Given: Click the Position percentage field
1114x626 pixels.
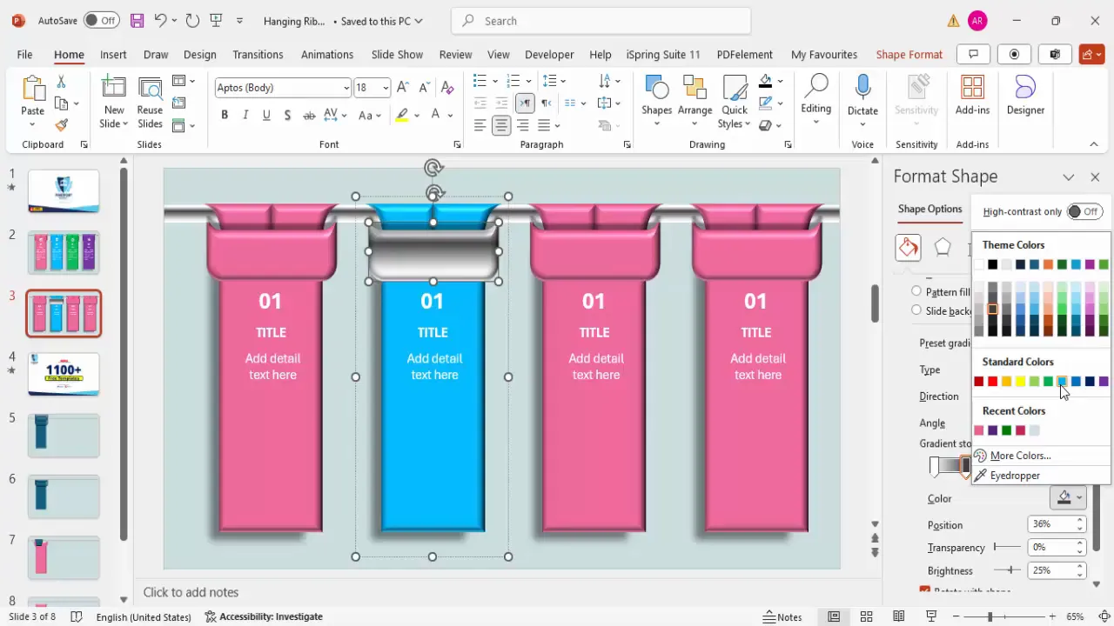Looking at the screenshot, I should coord(1051,524).
